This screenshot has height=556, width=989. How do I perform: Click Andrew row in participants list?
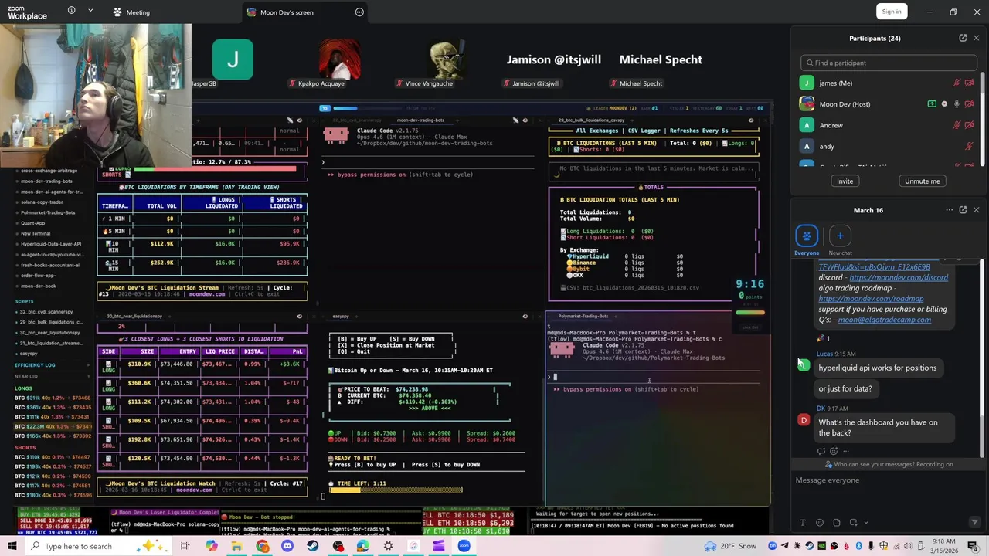click(x=888, y=125)
